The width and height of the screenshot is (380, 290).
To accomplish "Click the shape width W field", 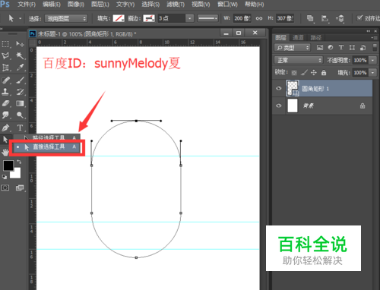I will click(242, 18).
